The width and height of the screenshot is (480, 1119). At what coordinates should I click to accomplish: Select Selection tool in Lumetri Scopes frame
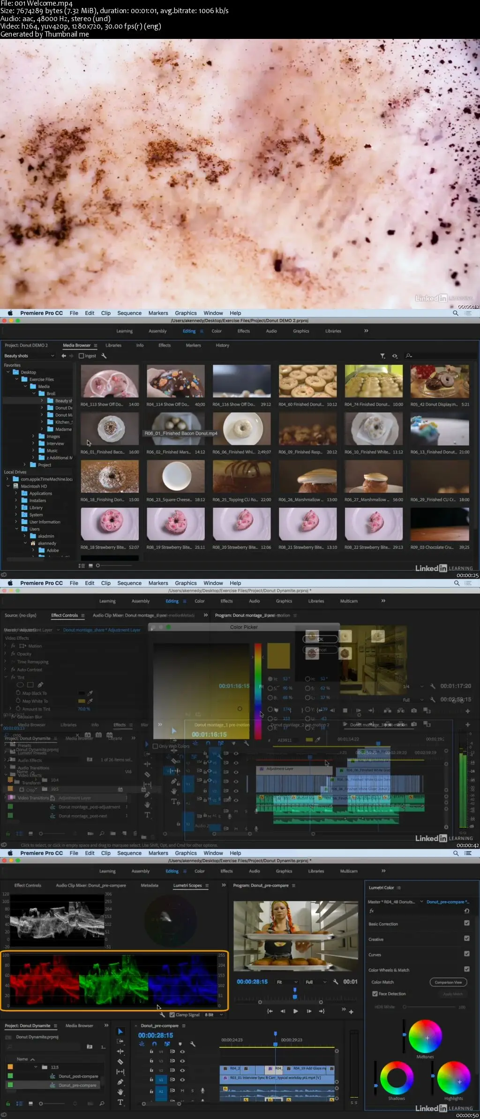click(x=120, y=1031)
